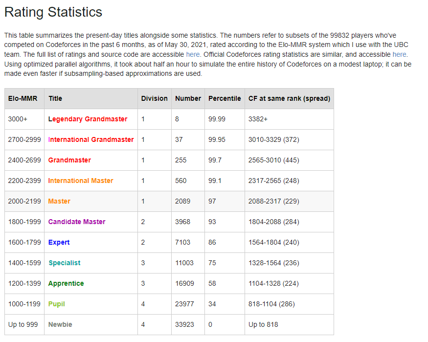Click the '2700-2999' Elo-MMR cell
The image size is (428, 342).
[x=24, y=139]
